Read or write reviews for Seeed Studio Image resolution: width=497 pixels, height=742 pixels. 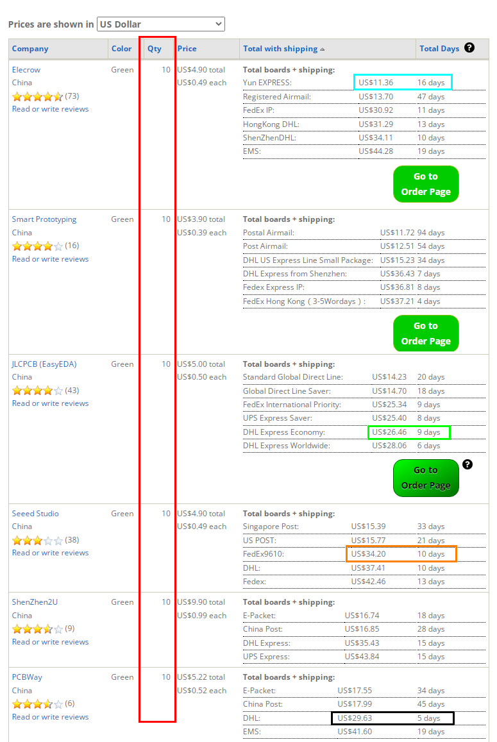[x=50, y=553]
